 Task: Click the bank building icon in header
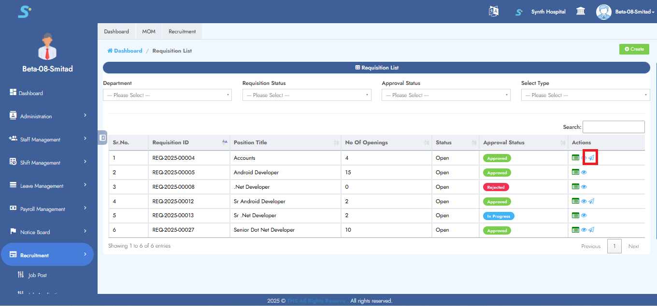(x=581, y=12)
